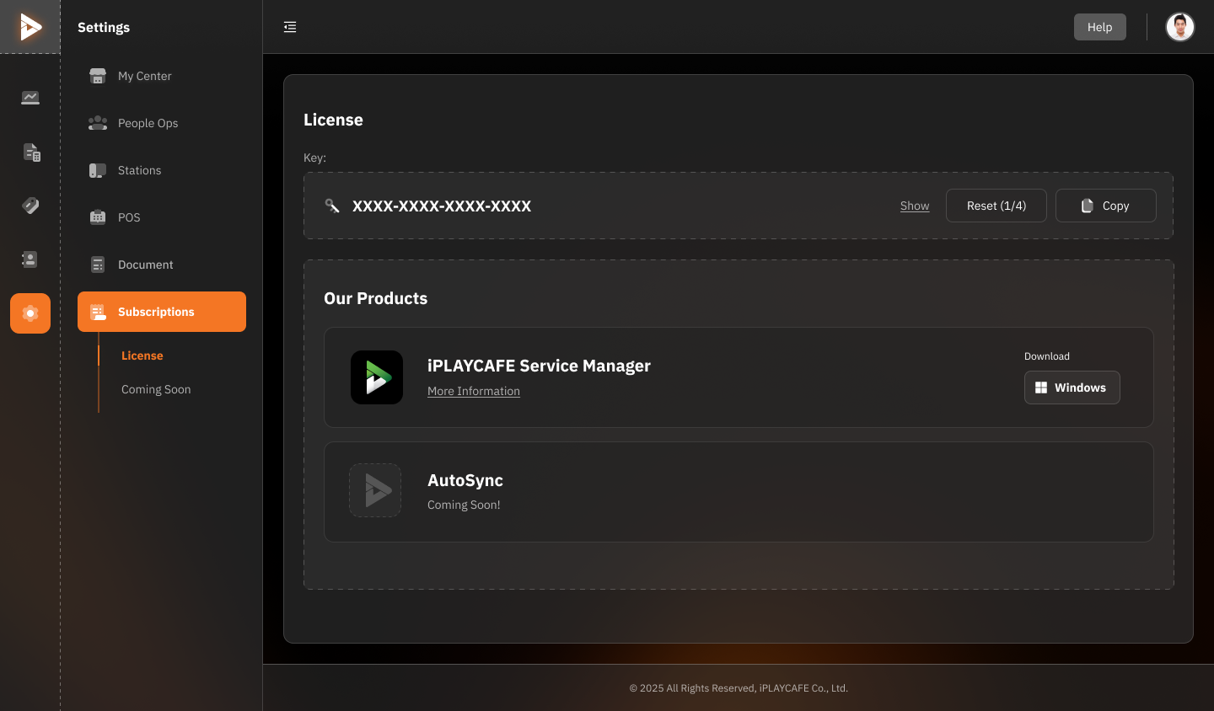Open POS settings
Screen dimensions: 1214x711
coord(162,217)
